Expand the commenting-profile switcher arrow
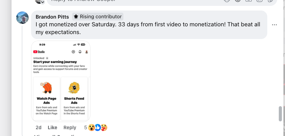 [43, 2]
